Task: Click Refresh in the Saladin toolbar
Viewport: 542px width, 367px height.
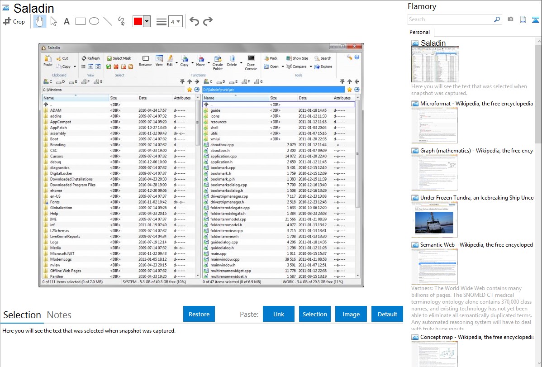Action: pos(90,58)
